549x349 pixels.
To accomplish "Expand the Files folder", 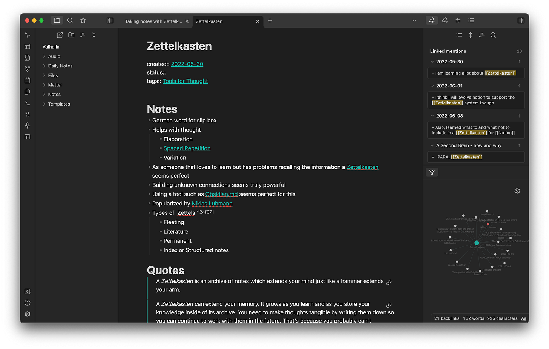I will (x=44, y=75).
